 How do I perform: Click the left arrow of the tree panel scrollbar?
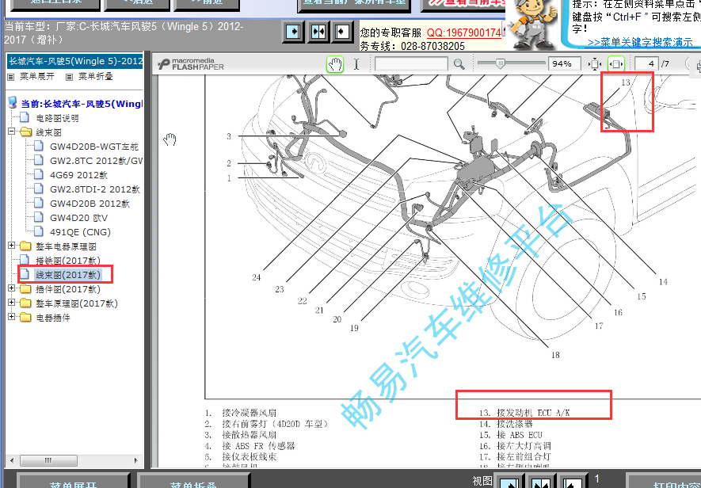pyautogui.click(x=12, y=460)
